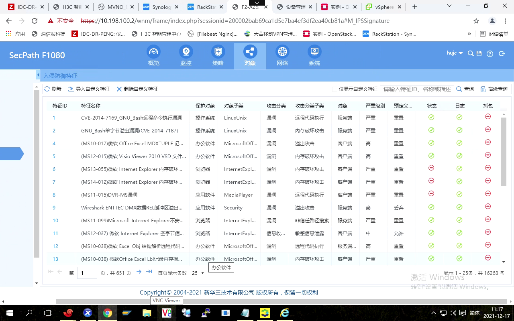Viewport: 514px width, 321px height.
Task: Select the 对象 menu tab
Action: click(250, 56)
